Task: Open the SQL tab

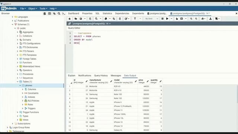Action: (97, 13)
